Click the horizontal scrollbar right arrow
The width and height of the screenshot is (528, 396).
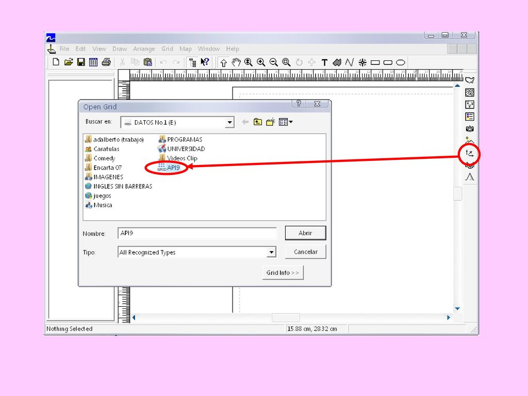coord(448,318)
